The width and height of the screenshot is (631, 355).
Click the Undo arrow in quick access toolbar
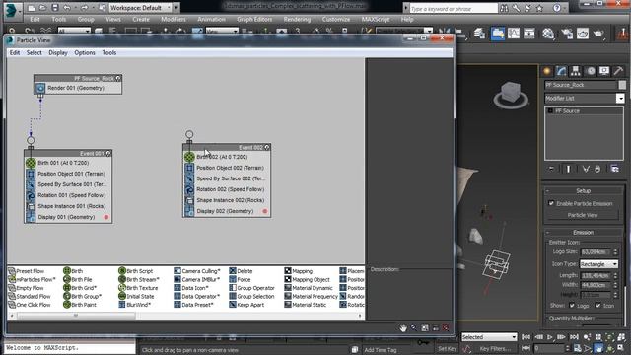67,8
